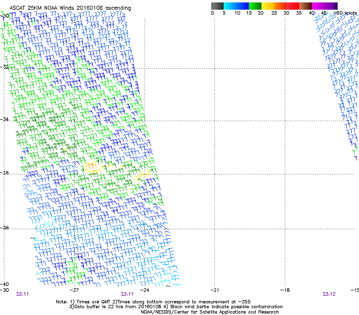Click the -38 latitude axis label
The image size is (359, 315).
click(x=4, y=228)
